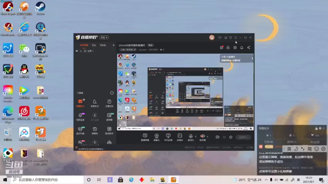Select the first tab in danmaku panel
This screenshot has width=328, height=184.
coord(269,142)
